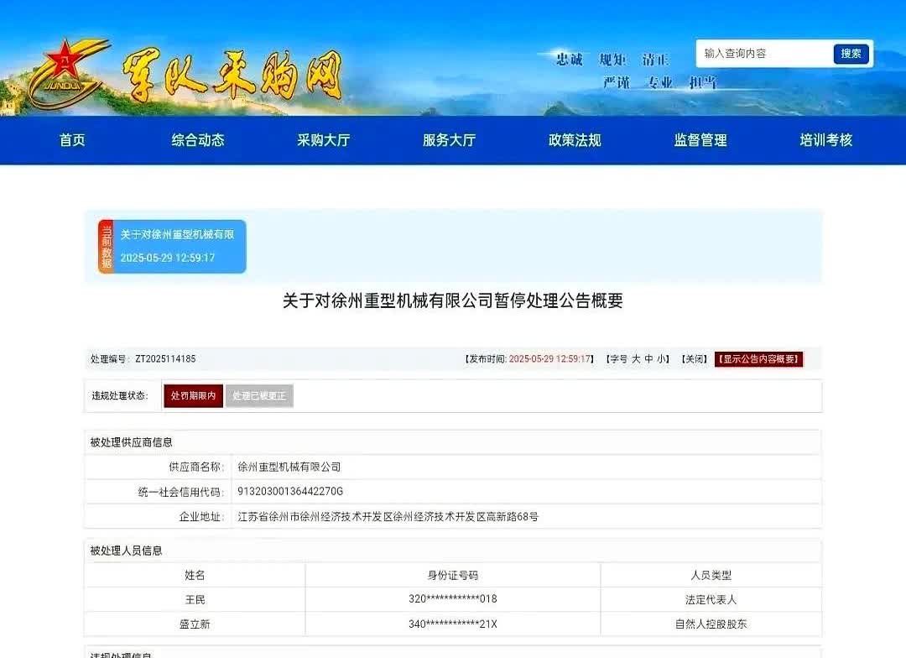Viewport: 906px width, 658px height.
Task: Click the 人员类型 column header
Action: [711, 575]
